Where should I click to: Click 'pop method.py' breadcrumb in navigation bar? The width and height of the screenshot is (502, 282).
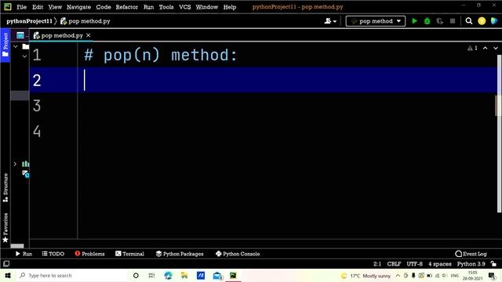pos(85,21)
